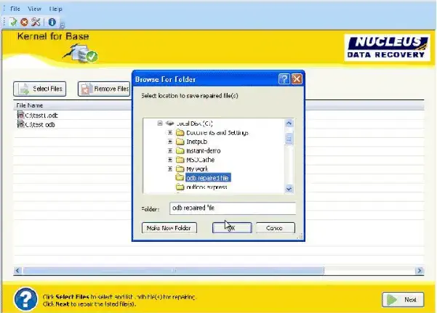437x313 pixels.
Task: Click the Next button
Action: [403, 300]
